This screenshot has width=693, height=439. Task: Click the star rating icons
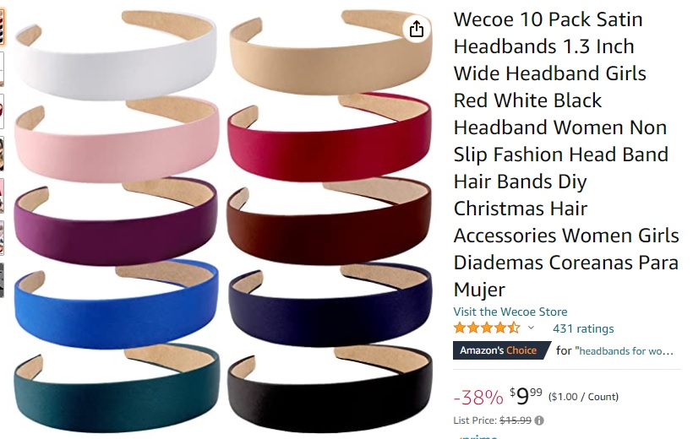pyautogui.click(x=487, y=328)
